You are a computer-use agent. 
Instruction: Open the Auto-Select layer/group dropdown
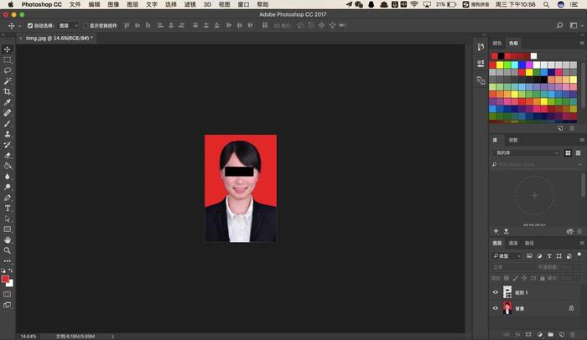(69, 25)
